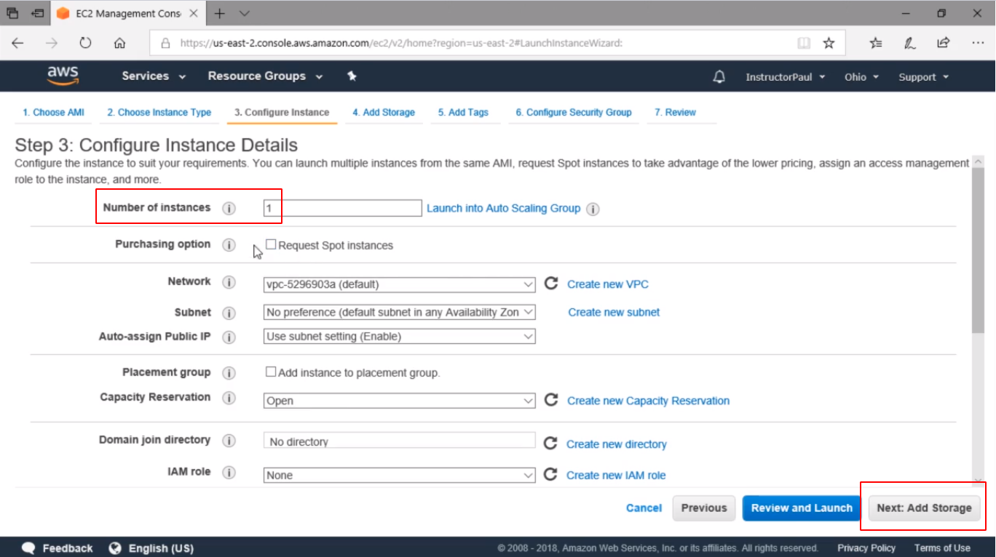Screen dimensions: 996x557
Task: Add page to favorites star icon
Action: pyautogui.click(x=829, y=43)
